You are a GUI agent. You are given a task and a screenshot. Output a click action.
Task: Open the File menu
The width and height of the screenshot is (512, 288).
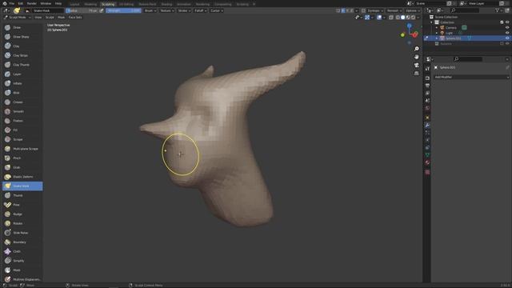click(12, 3)
